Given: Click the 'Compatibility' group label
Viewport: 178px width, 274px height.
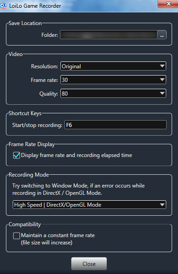Looking at the screenshot, I should coord(25,224).
